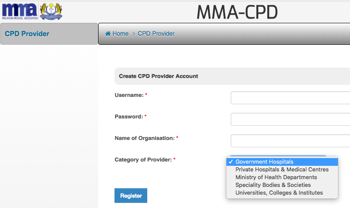
Task: Focus the Password input field
Action: (291, 119)
